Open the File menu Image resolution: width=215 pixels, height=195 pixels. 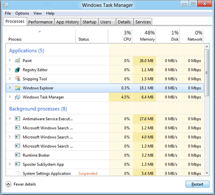(x=8, y=13)
